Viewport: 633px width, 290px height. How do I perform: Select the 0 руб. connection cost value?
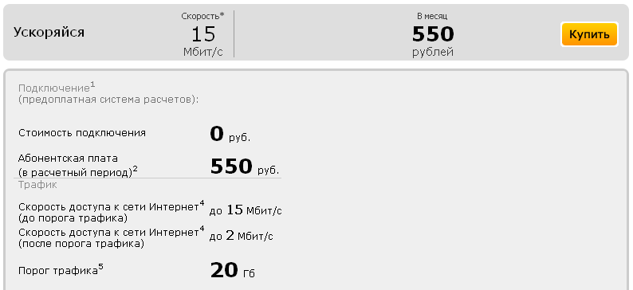click(230, 134)
